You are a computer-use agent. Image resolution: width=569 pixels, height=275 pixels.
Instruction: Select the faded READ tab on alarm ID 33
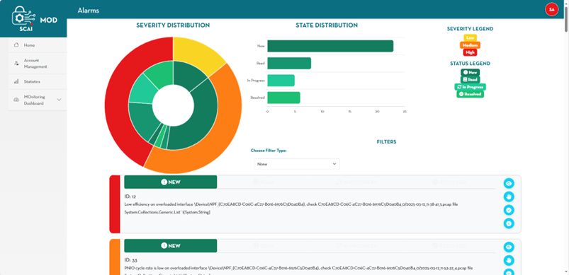click(263, 246)
